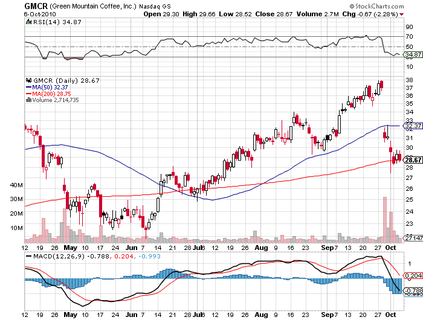This screenshot has width=423, height=320.
Task: Click the blue line marker beside MA(50)
Action: [28, 88]
